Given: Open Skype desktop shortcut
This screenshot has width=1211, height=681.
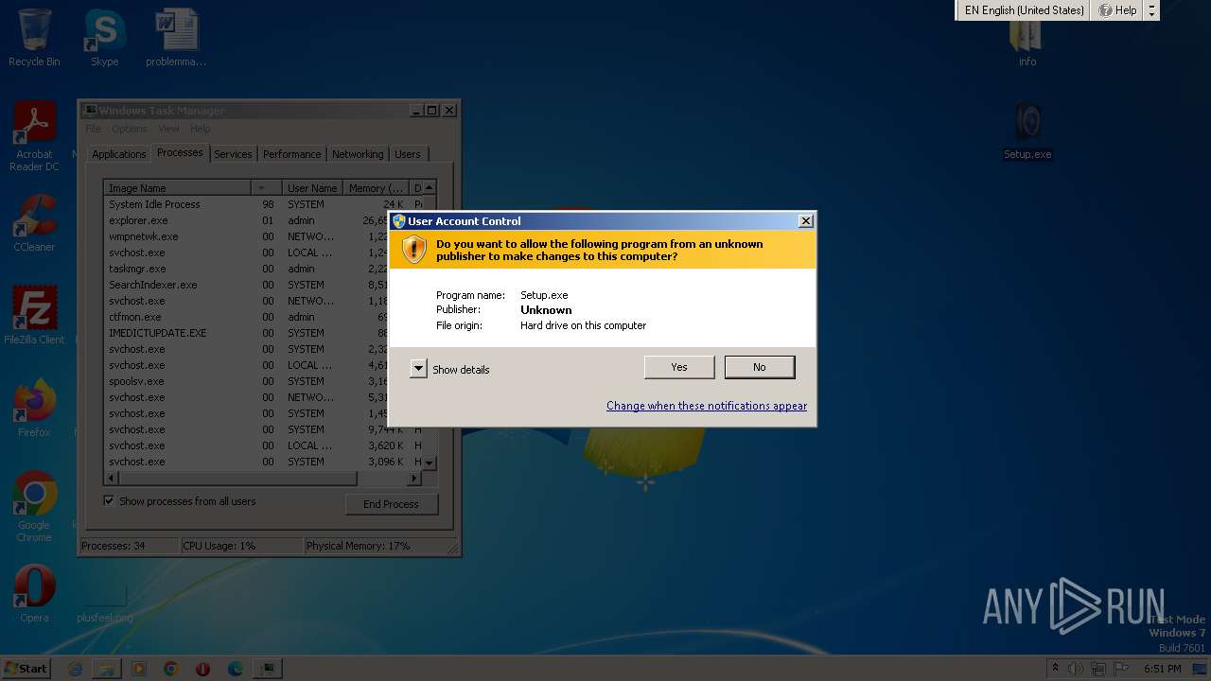Looking at the screenshot, I should (104, 38).
